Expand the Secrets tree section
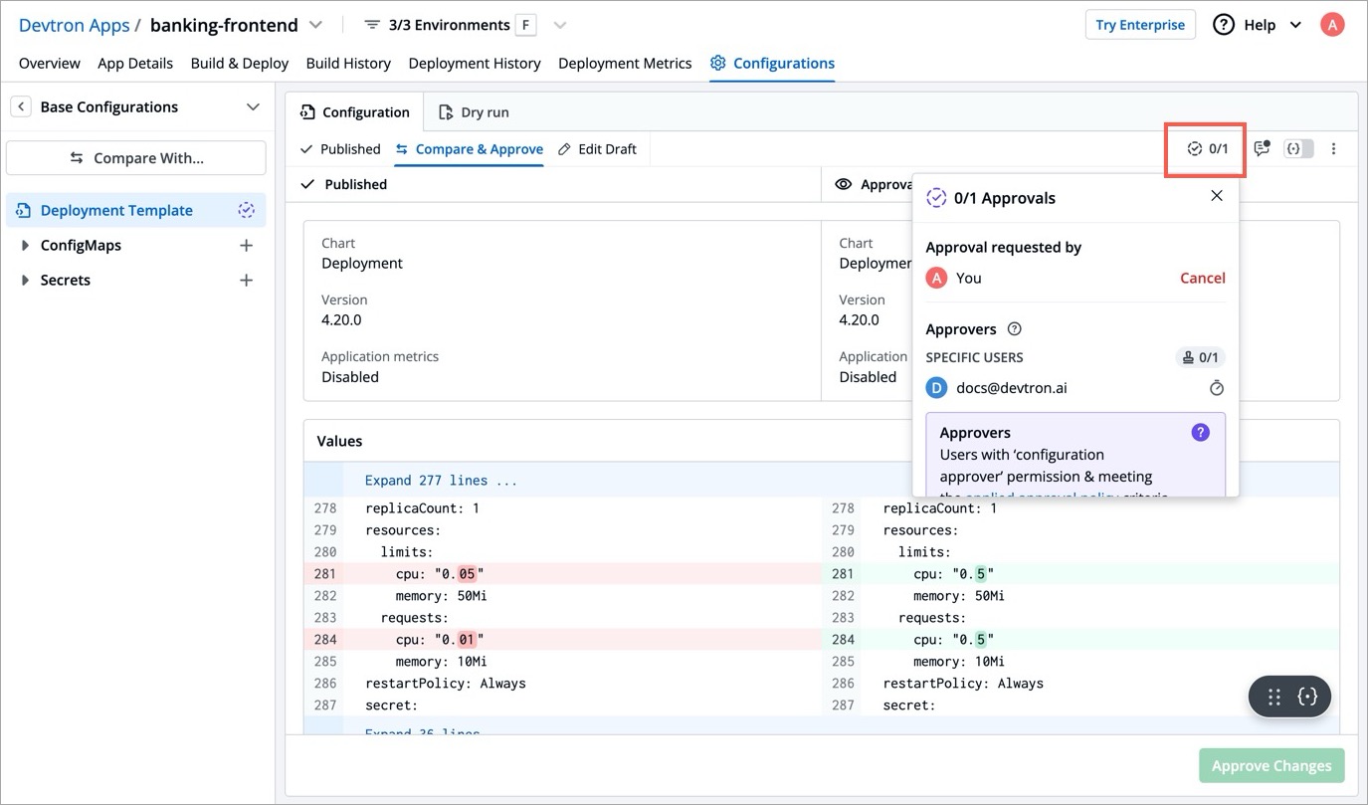 pos(25,281)
